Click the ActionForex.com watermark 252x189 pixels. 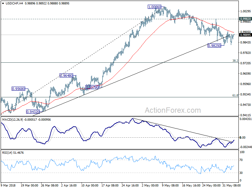click(173, 111)
